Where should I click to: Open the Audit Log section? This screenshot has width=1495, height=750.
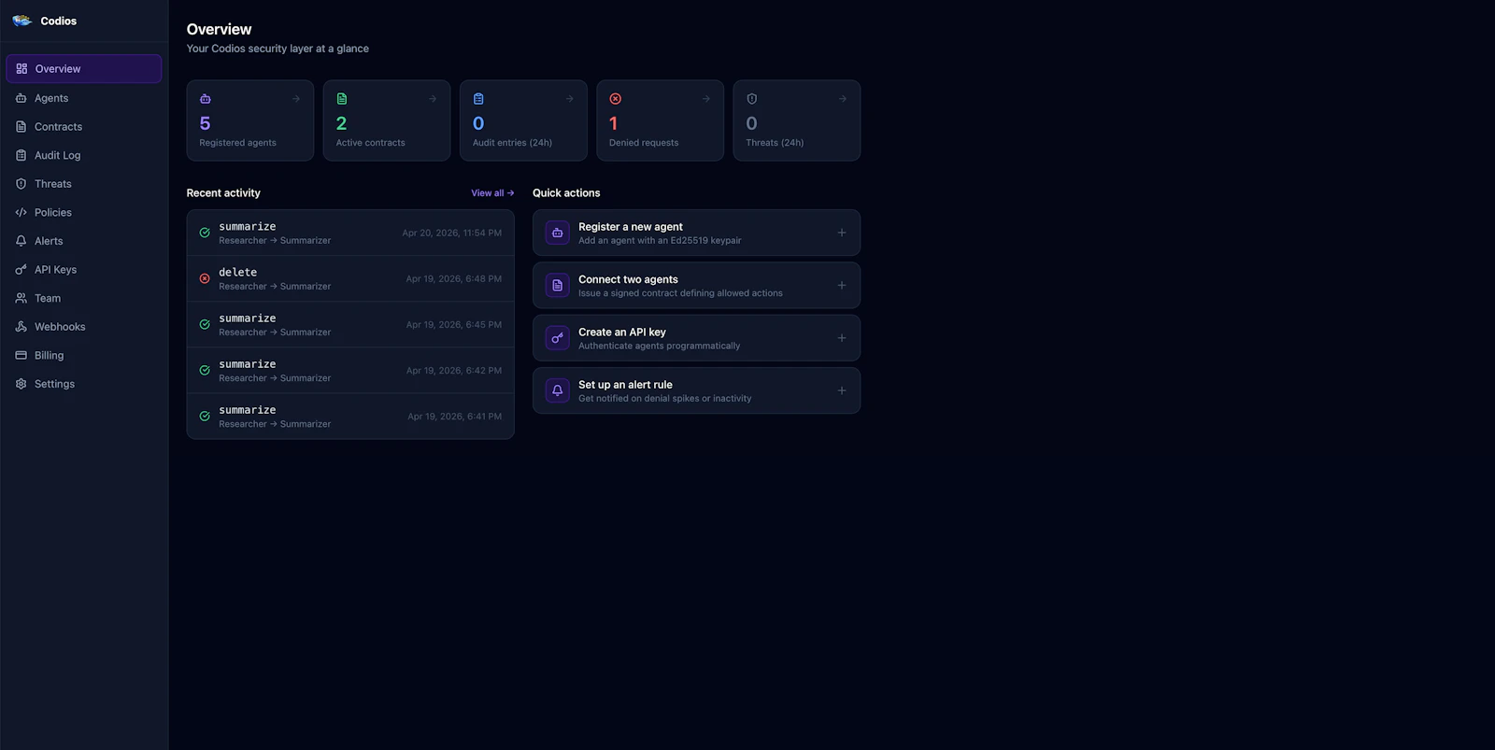84,155
